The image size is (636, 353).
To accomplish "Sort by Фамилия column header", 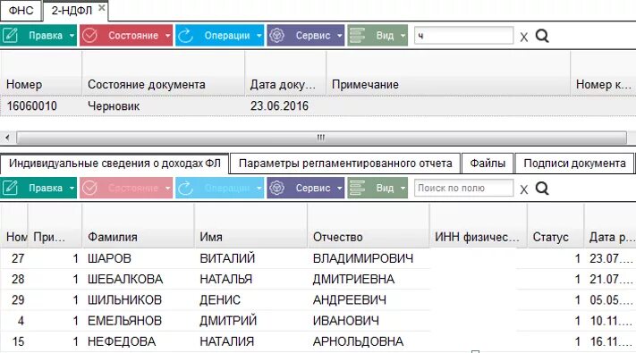I will (x=138, y=226).
